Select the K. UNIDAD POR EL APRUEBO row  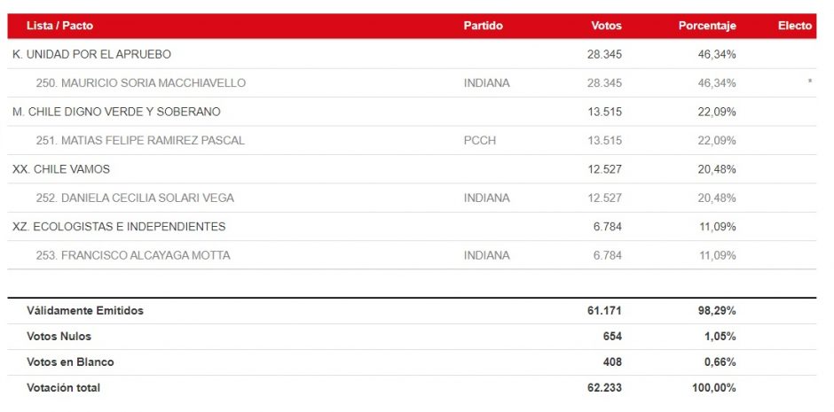click(x=91, y=55)
